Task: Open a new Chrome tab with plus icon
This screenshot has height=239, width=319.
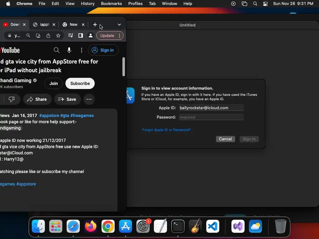Action: coord(95,25)
